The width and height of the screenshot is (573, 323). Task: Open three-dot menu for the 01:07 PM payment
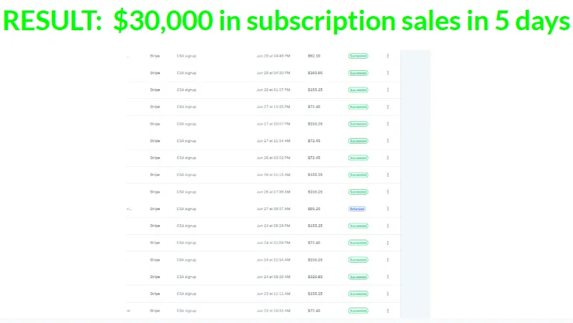click(388, 90)
